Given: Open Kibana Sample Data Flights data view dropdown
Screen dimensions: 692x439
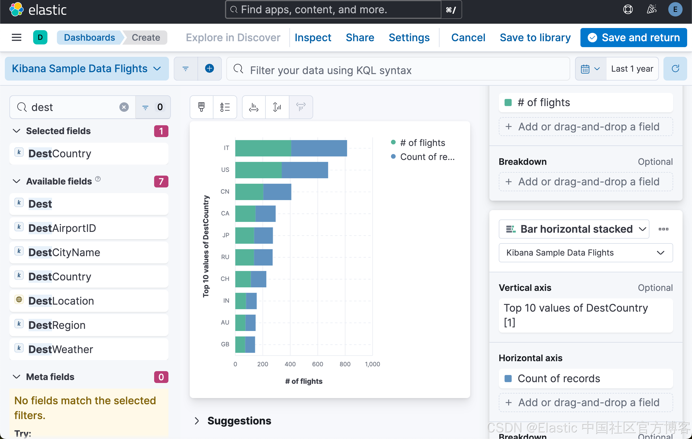Looking at the screenshot, I should tap(86, 68).
